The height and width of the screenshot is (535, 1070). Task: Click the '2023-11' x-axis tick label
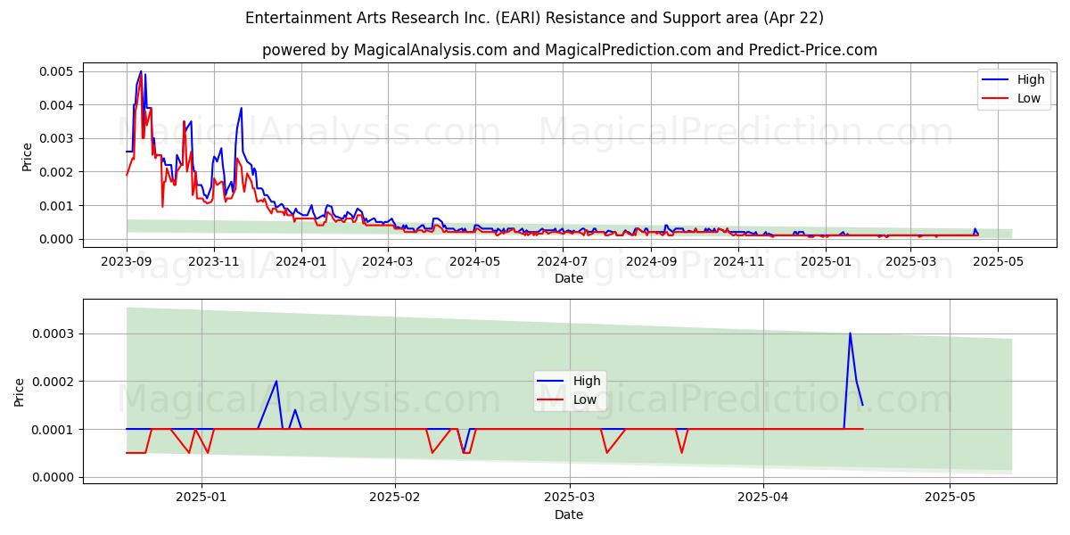coord(214,261)
